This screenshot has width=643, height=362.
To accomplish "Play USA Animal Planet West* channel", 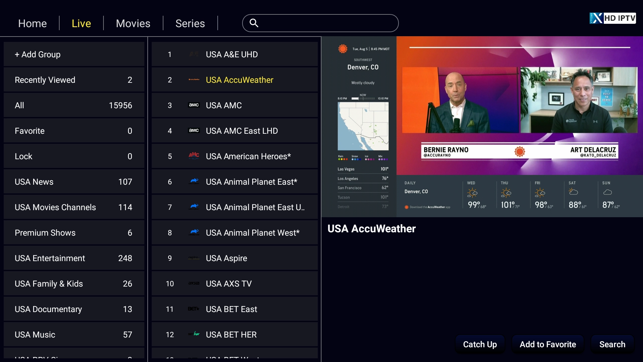I will (234, 233).
